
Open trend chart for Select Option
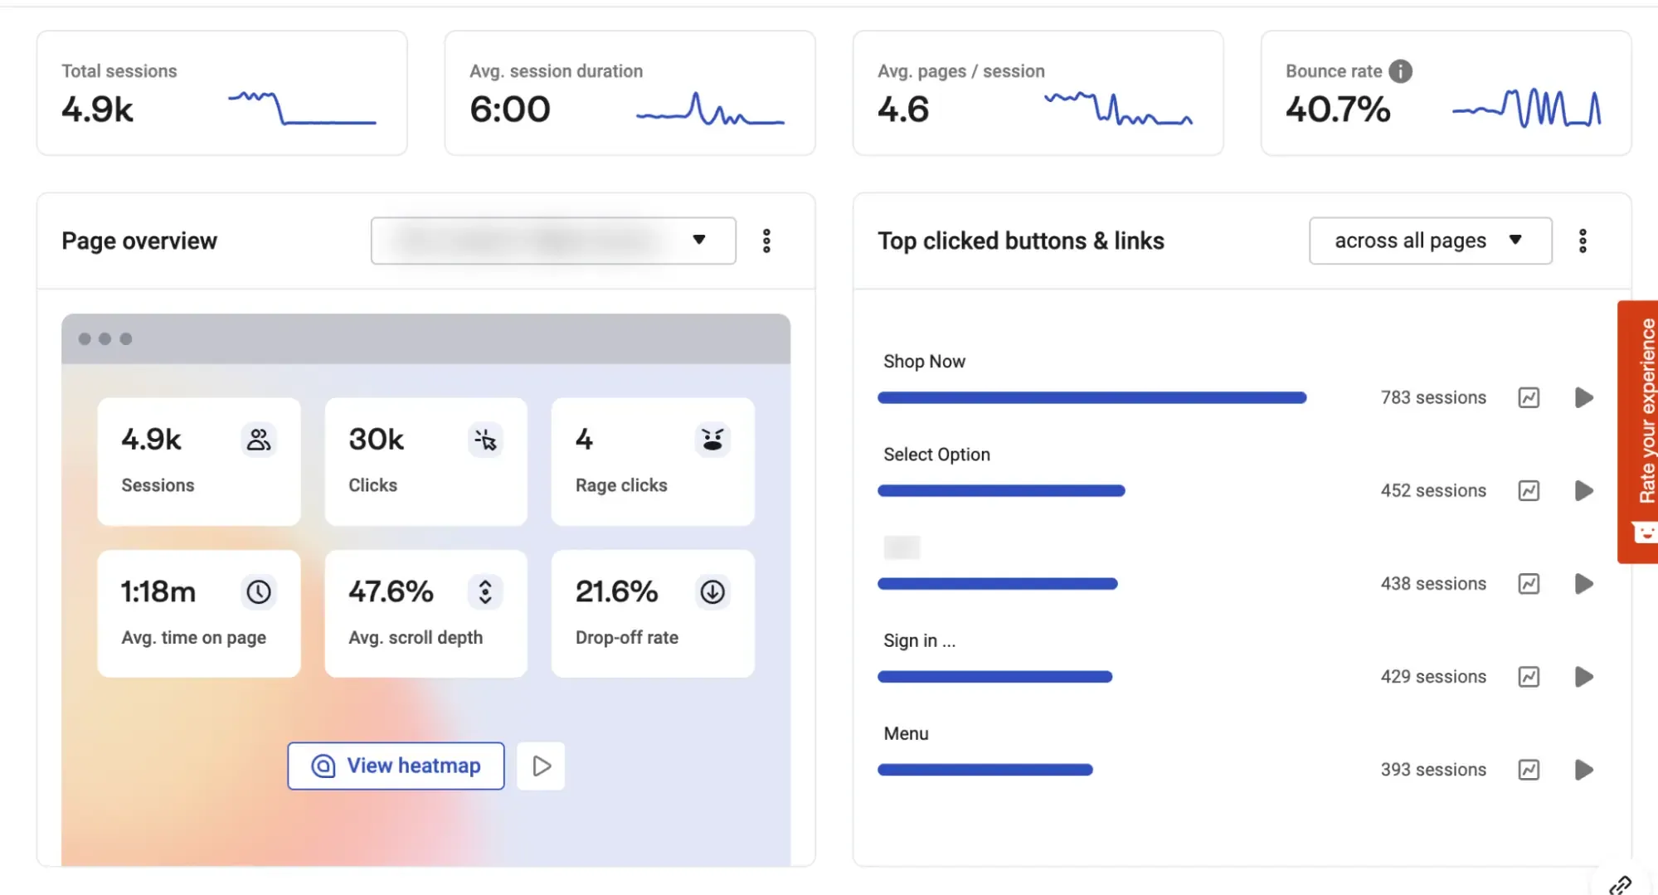[1529, 491]
